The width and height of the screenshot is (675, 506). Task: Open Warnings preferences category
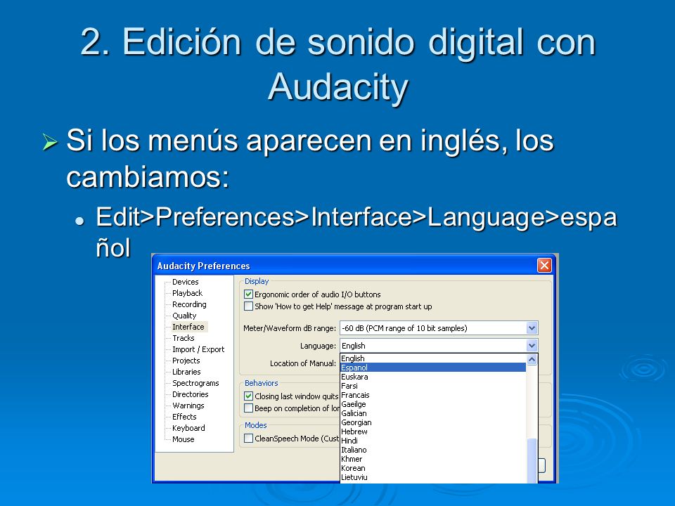click(x=188, y=406)
